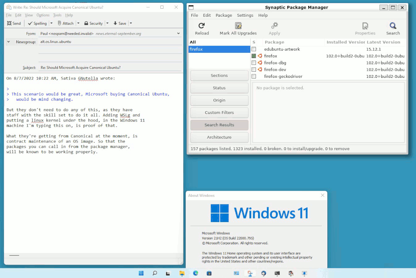Open the terminal icon on the taskbar
Image resolution: width=416 pixels, height=278 pixels.
(277, 273)
